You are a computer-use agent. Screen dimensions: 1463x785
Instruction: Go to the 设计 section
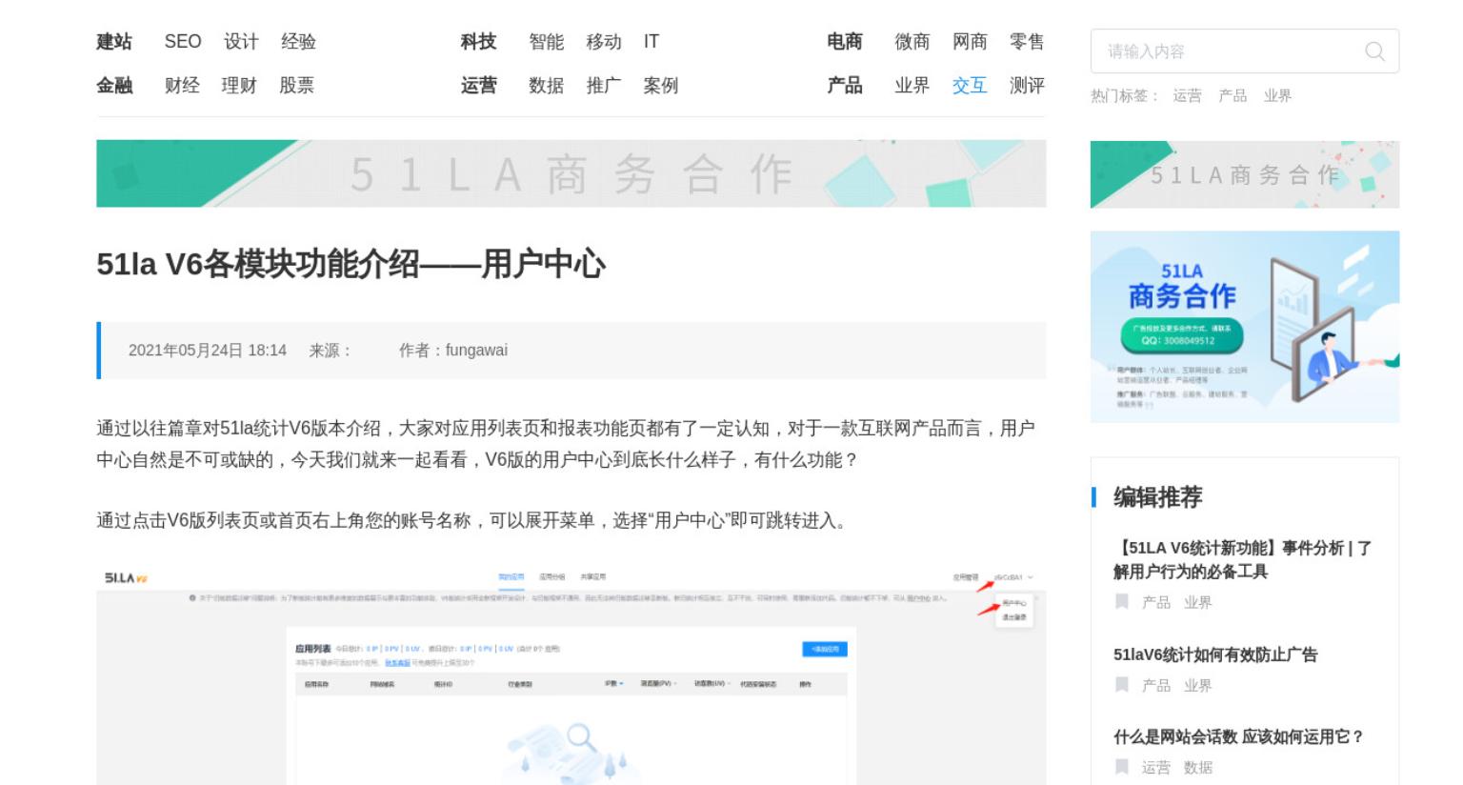[x=241, y=42]
